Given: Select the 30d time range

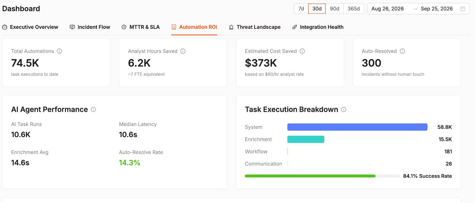Looking at the screenshot, I should click(317, 9).
